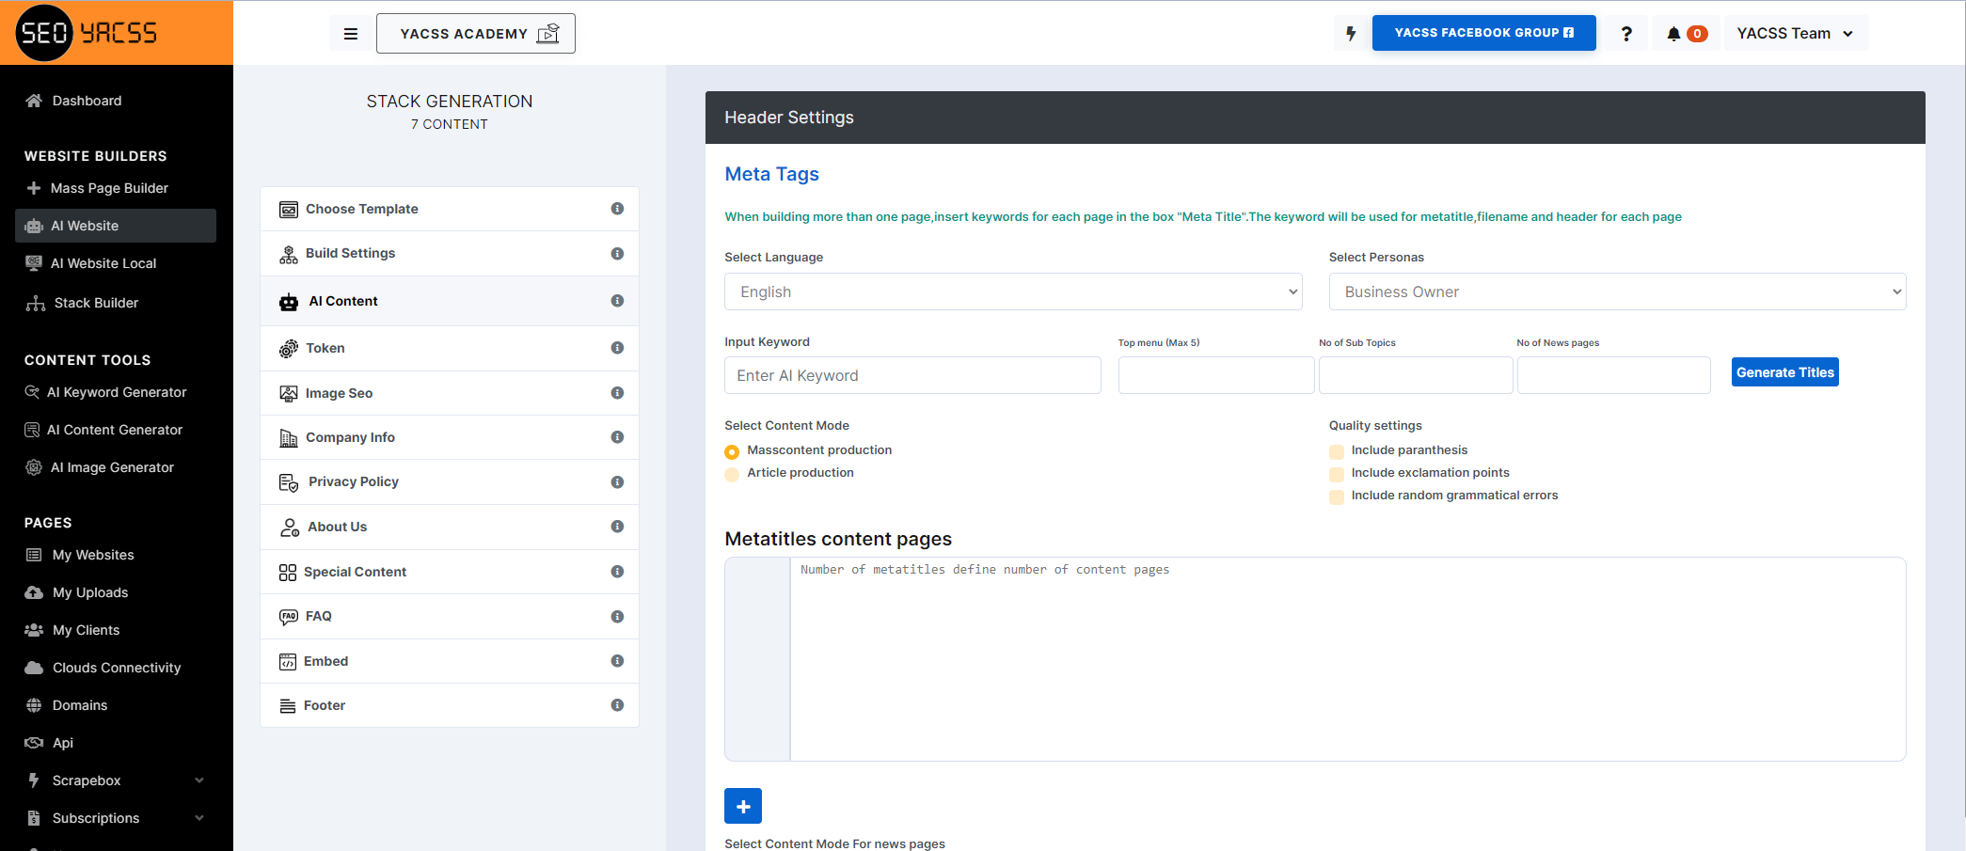Open AI Content Generator tool
This screenshot has width=1966, height=851.
pyautogui.click(x=115, y=430)
